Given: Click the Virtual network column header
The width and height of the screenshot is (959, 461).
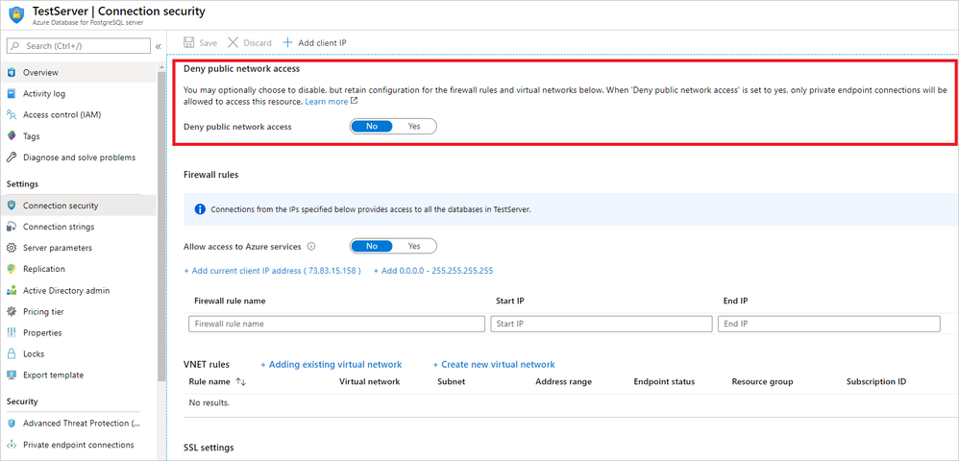Looking at the screenshot, I should (x=369, y=381).
